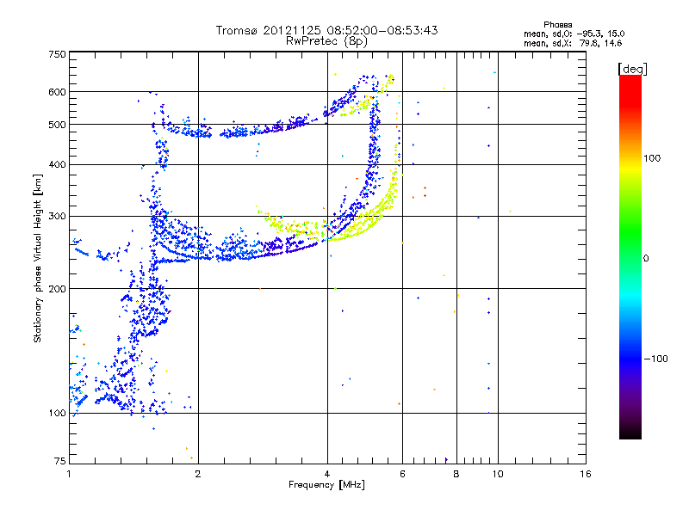Click the plot title 'Tromsø 20121125 08:52:00-08:53:43'

pyautogui.click(x=326, y=30)
